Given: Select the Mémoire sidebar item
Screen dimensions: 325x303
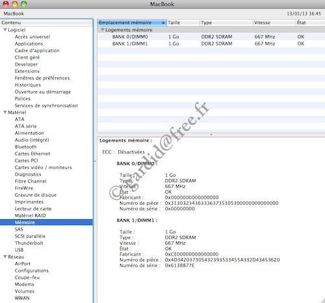Looking at the screenshot, I should click(46, 222).
